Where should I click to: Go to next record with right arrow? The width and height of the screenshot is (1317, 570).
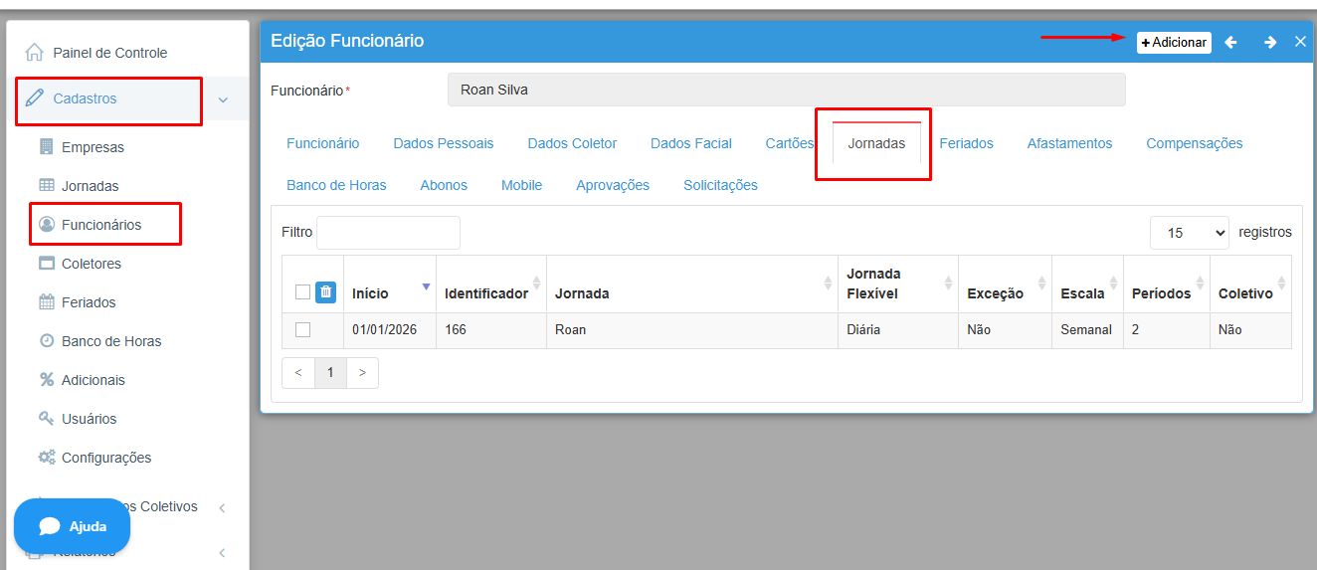click(1270, 43)
